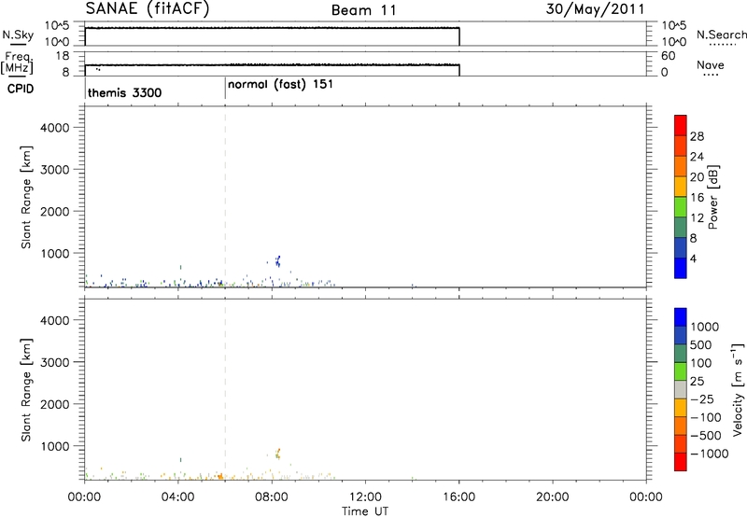Click the "-100" Velocity colorbar label
The width and height of the screenshot is (747, 517).
706,417
